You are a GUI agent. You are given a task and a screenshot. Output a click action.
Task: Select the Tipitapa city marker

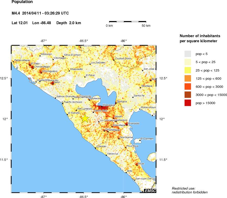(116, 103)
